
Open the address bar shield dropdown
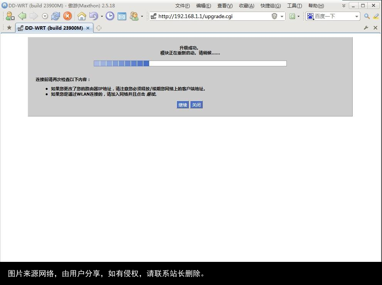point(282,16)
